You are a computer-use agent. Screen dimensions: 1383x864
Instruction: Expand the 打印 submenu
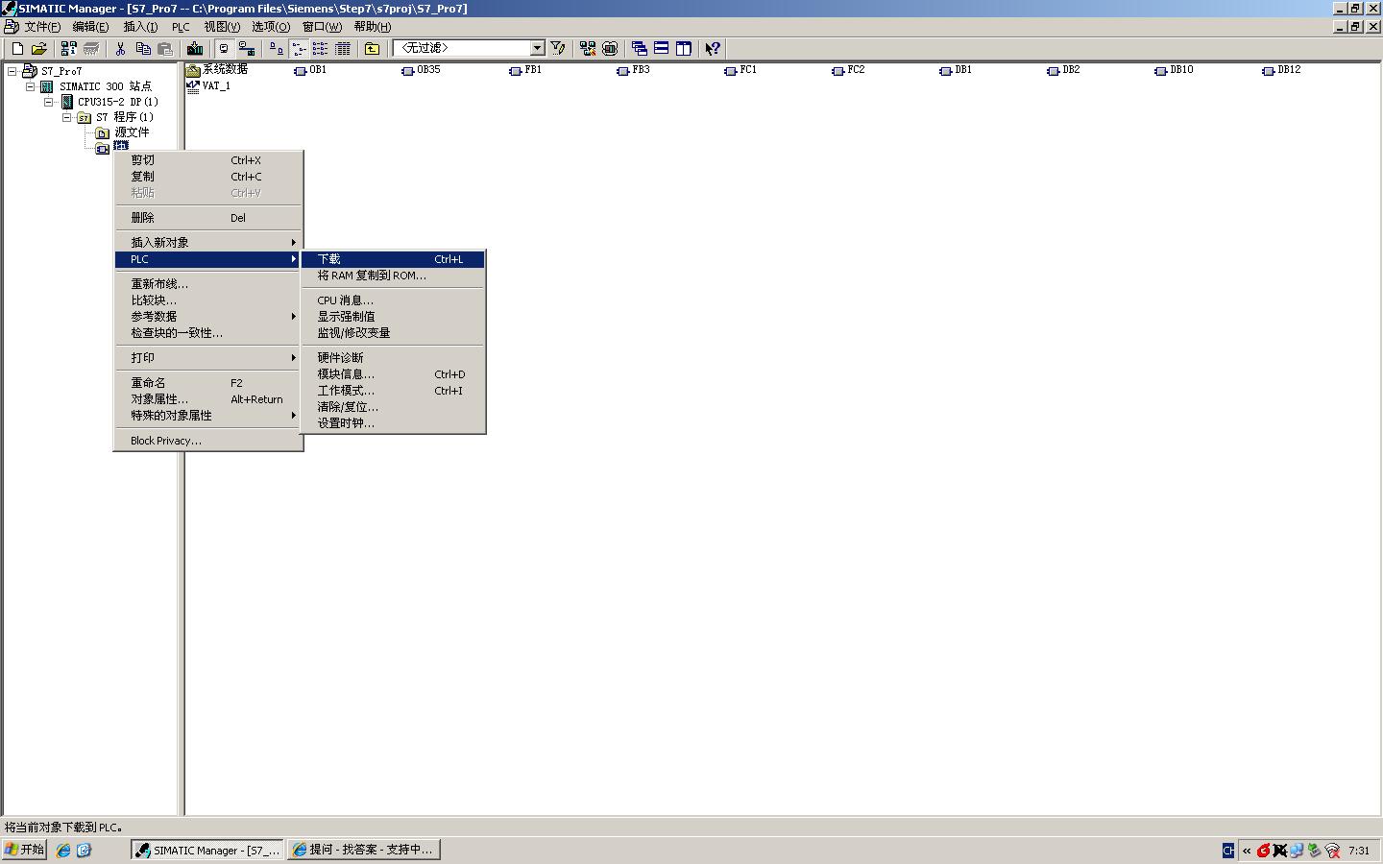[x=208, y=358]
